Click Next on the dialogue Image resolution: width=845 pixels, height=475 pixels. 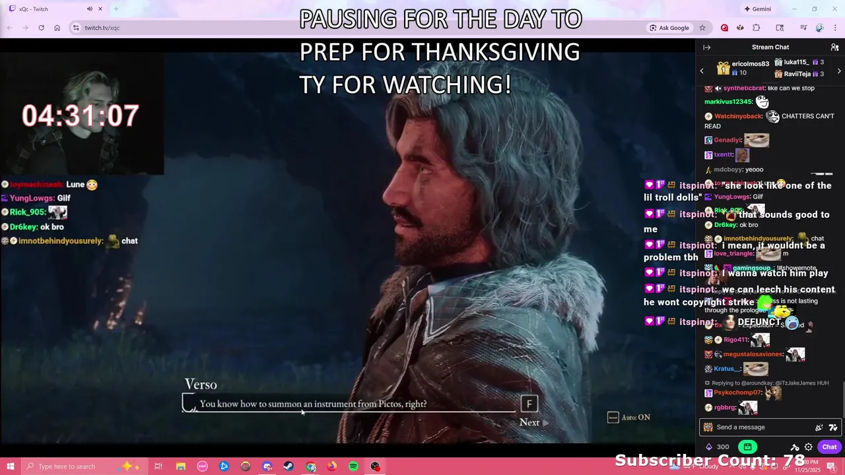[533, 422]
